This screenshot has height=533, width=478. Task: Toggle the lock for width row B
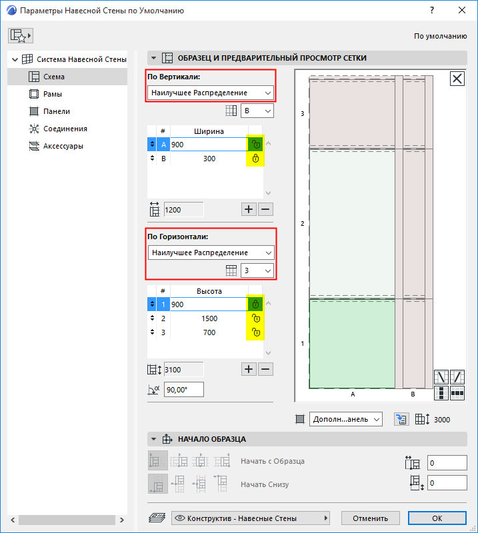(x=255, y=159)
